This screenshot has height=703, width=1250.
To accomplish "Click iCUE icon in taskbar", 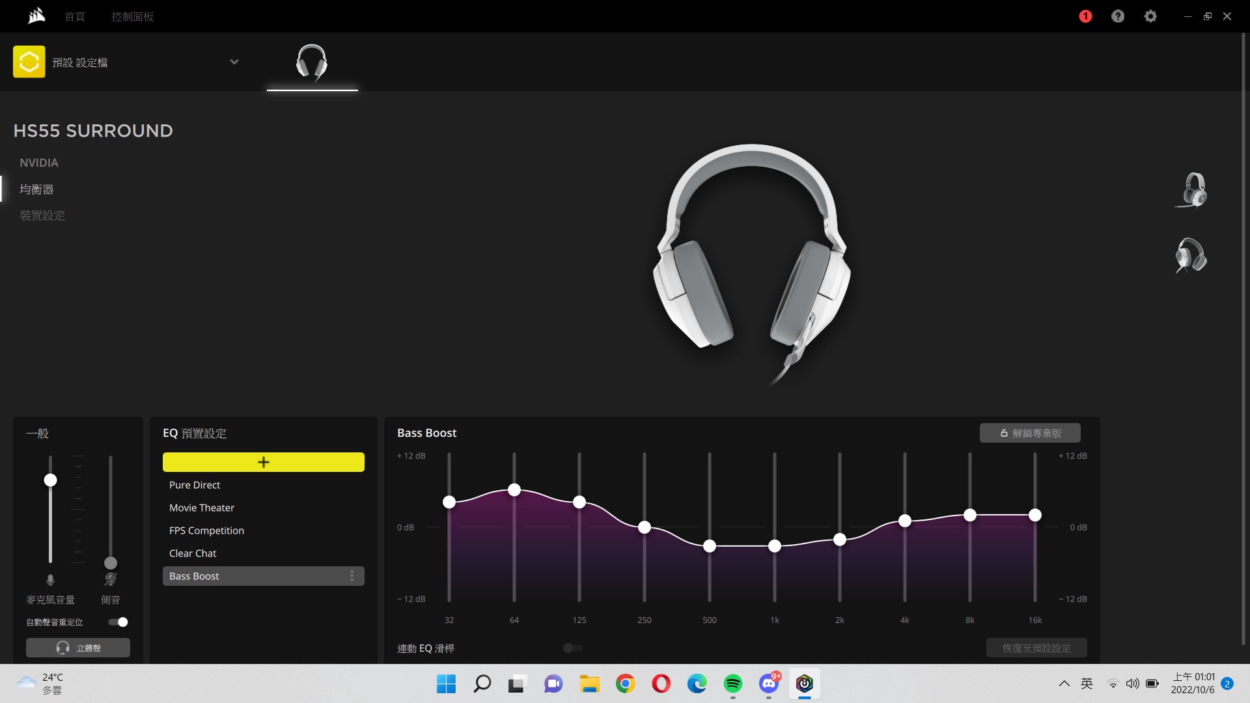I will pyautogui.click(x=805, y=683).
